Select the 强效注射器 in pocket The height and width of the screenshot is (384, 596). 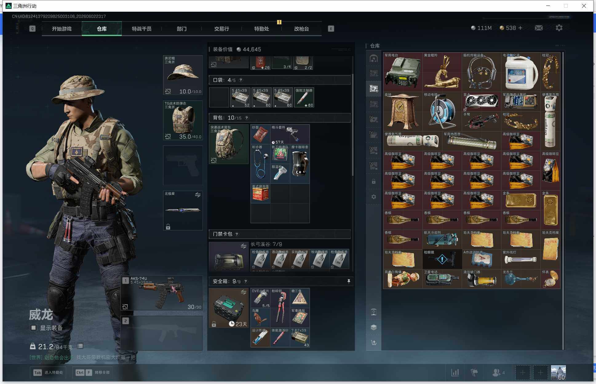pyautogui.click(x=304, y=98)
